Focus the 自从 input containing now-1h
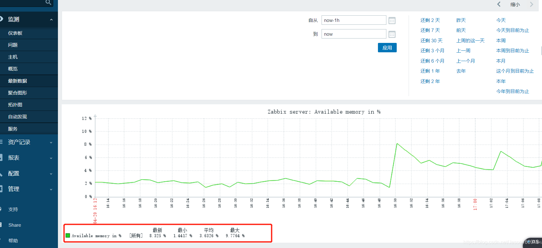 coord(354,20)
